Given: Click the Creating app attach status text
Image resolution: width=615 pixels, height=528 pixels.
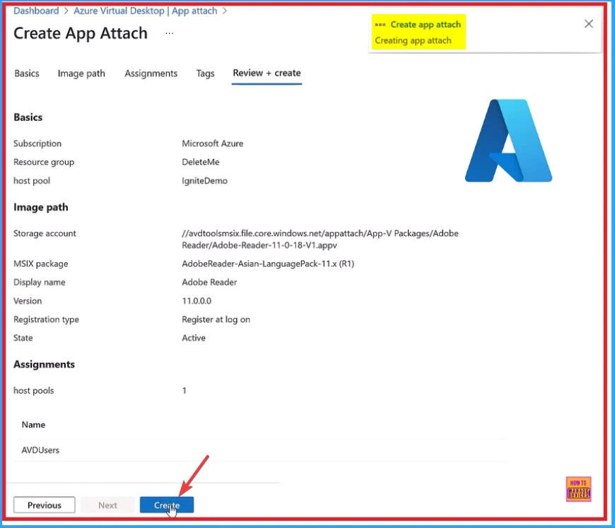Looking at the screenshot, I should click(413, 40).
